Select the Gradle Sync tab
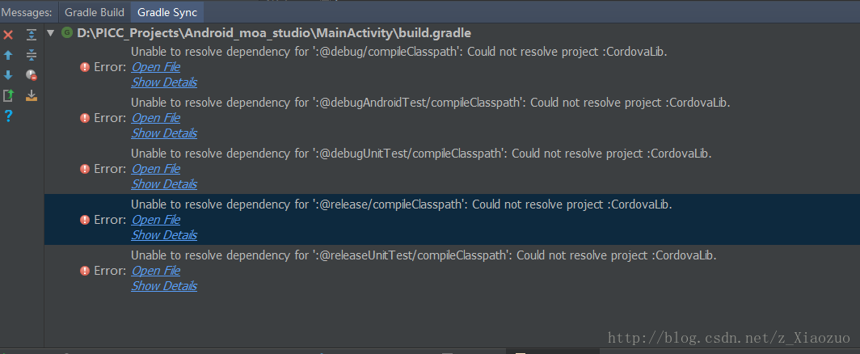The height and width of the screenshot is (354, 860). [167, 12]
